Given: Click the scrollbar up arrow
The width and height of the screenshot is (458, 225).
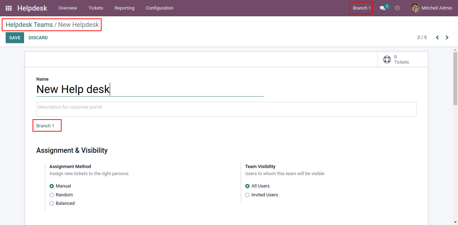Looking at the screenshot, I should [x=455, y=50].
